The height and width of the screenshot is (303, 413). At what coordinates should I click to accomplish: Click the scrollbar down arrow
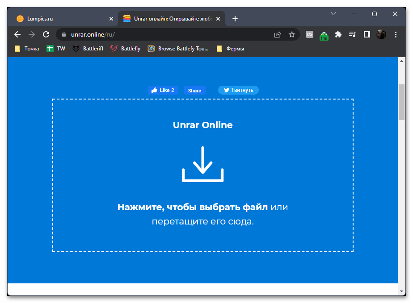click(401, 291)
